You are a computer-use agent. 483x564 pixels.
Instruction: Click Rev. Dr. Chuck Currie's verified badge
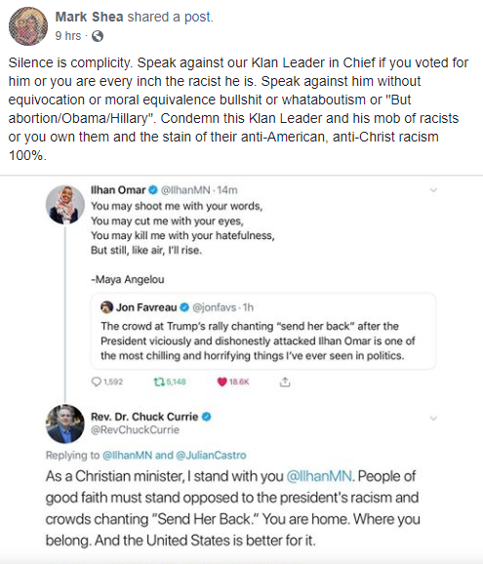(x=207, y=417)
